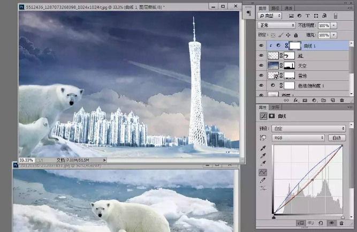Click the white point slider below histogram
The height and width of the screenshot is (232, 357).
(343, 216)
